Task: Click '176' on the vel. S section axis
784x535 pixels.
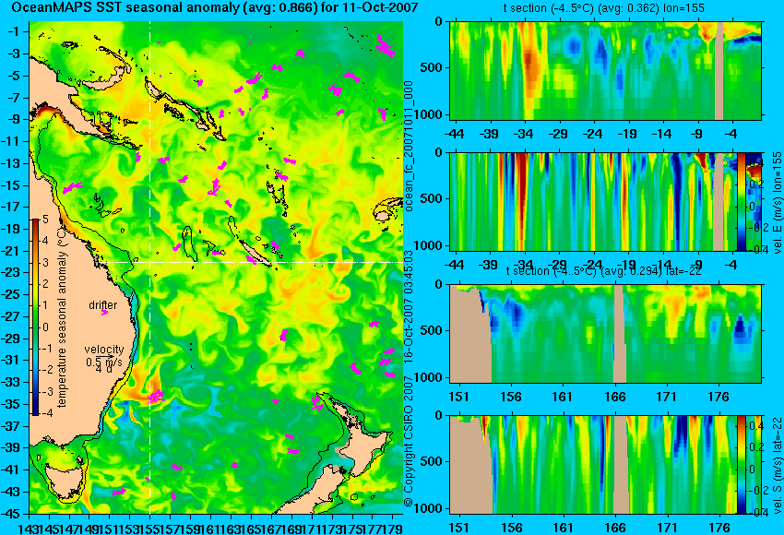Action: point(719,528)
